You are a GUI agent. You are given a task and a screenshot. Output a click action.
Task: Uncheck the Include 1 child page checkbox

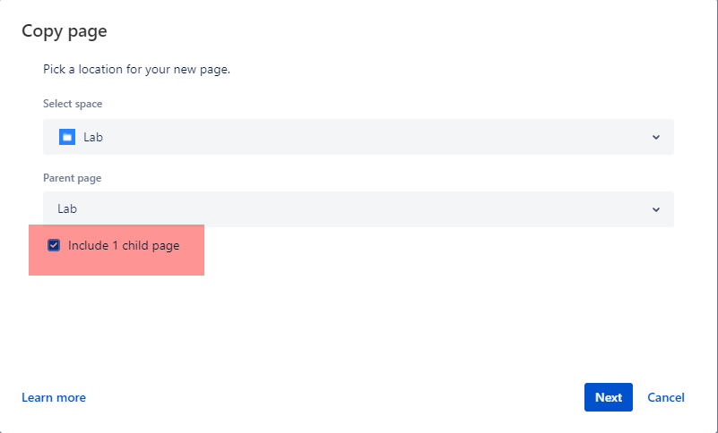[54, 245]
